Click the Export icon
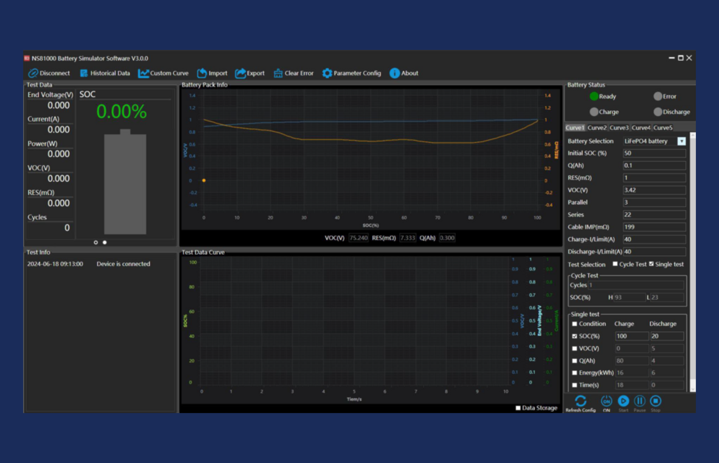719x463 pixels. click(x=240, y=73)
